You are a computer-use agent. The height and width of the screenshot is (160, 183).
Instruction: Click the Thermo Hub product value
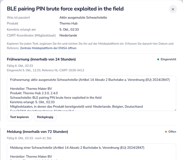(x=68, y=23)
